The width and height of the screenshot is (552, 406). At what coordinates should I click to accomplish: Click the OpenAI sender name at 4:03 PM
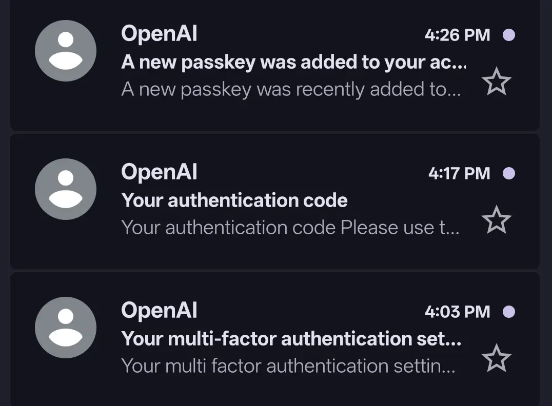(159, 310)
